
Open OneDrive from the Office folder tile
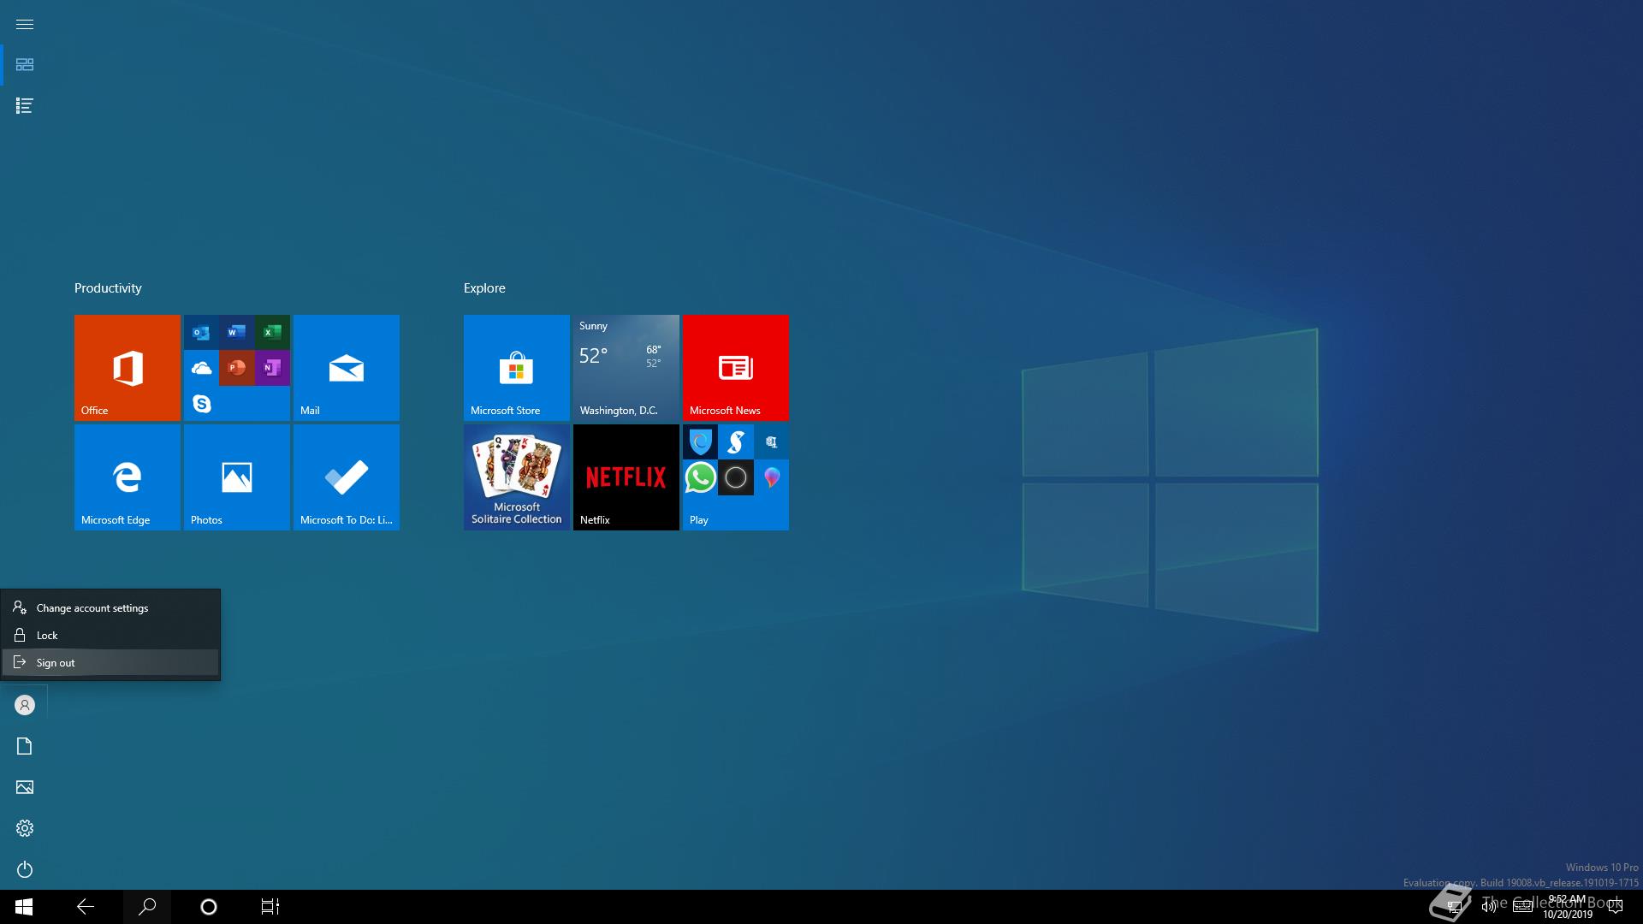pos(201,368)
